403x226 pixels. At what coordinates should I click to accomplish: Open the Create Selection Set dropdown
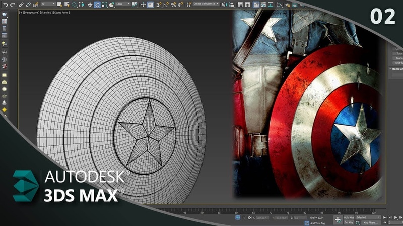(206, 4)
